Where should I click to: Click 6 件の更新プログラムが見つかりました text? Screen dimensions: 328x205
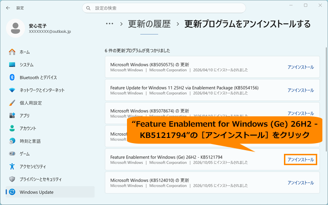137,51
